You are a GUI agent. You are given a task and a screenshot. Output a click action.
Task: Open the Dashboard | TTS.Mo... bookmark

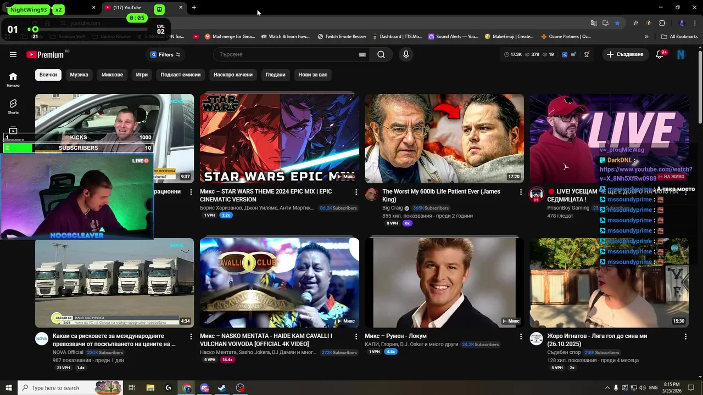[397, 36]
